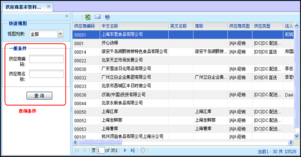The width and height of the screenshot is (301, 157).
Task: Go to the next page arrow
Action: [125, 150]
